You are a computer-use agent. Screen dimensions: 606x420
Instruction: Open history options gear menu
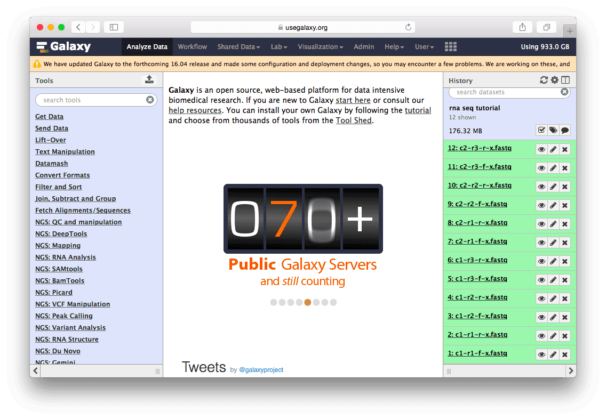coord(555,80)
